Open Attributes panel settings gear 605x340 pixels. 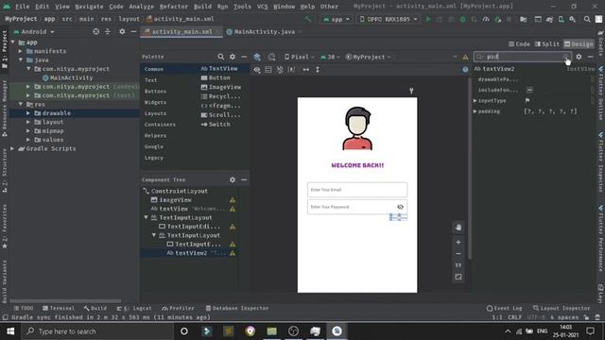(x=579, y=57)
